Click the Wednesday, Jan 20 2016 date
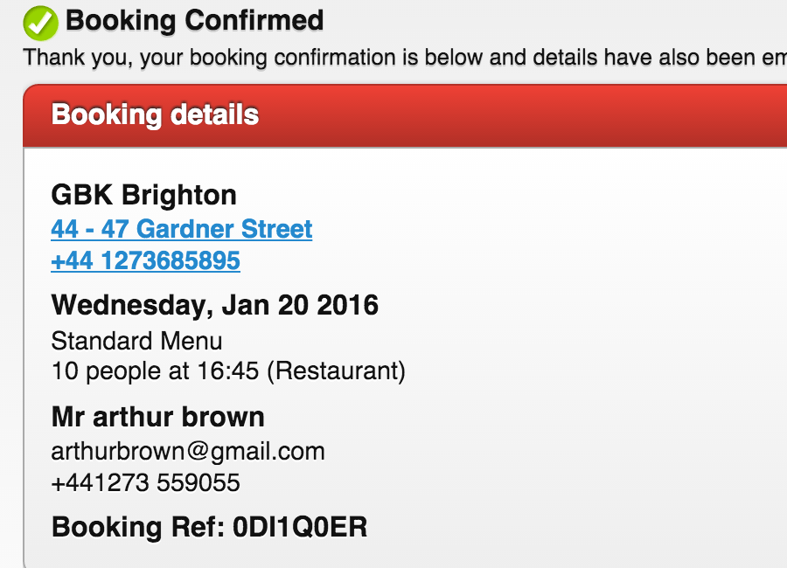787x568 pixels. coord(214,305)
